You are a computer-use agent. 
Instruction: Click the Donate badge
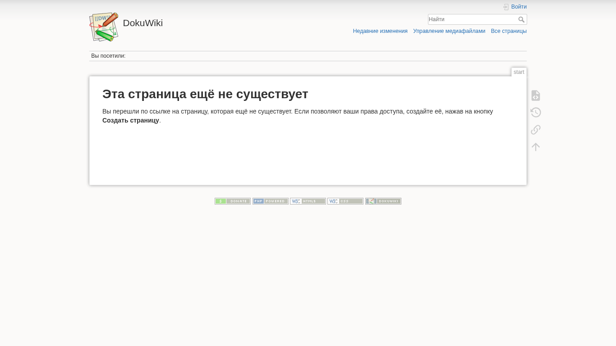click(233, 201)
